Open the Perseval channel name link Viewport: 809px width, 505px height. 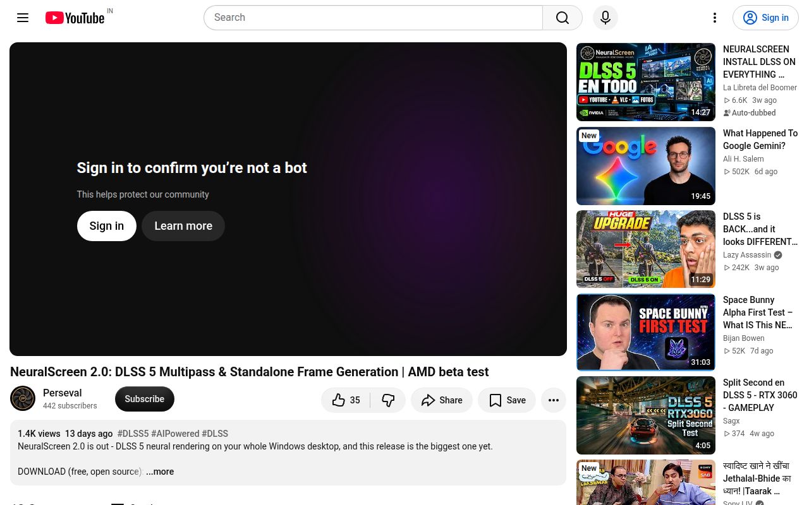[x=63, y=393]
